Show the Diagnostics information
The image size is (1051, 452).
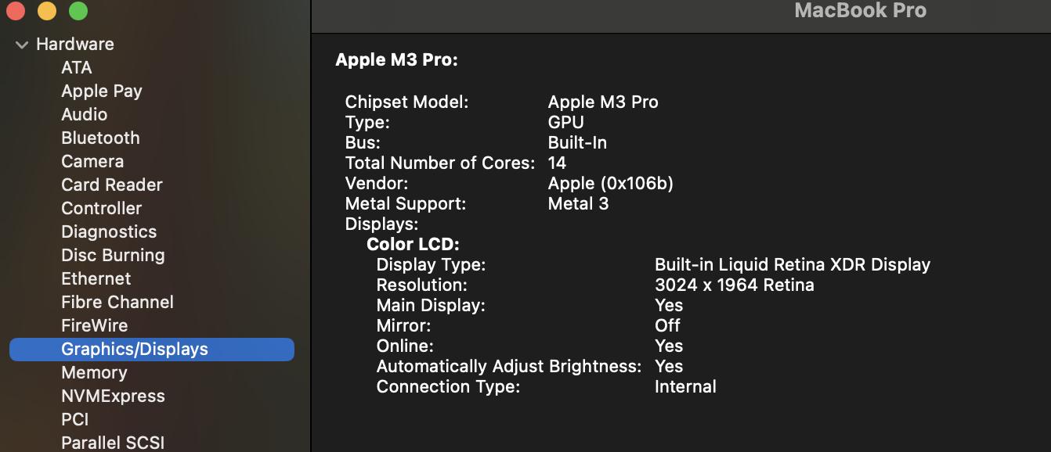(109, 231)
